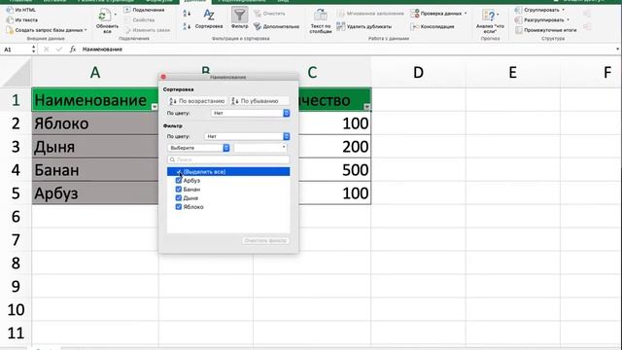Click the Текст по столбцам icon

[321, 16]
